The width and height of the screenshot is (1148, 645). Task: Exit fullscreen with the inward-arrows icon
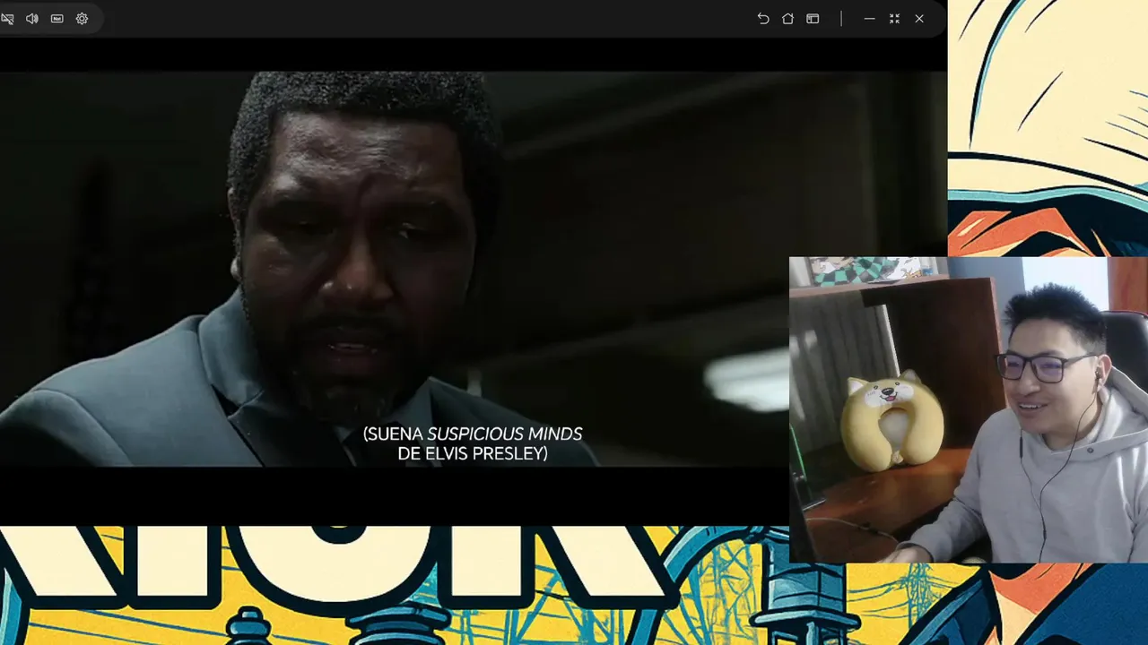(x=894, y=19)
